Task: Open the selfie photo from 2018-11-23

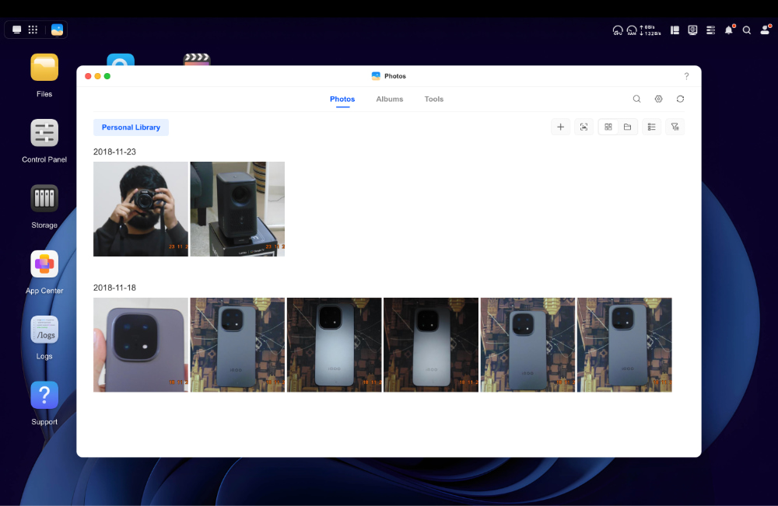Action: click(140, 208)
